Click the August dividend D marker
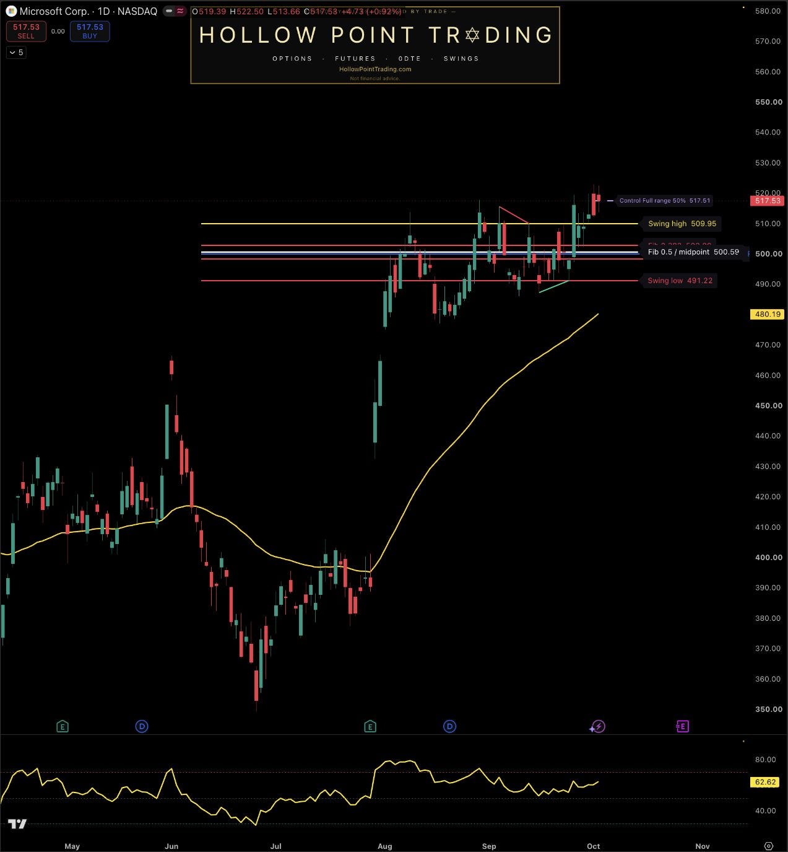 (450, 726)
